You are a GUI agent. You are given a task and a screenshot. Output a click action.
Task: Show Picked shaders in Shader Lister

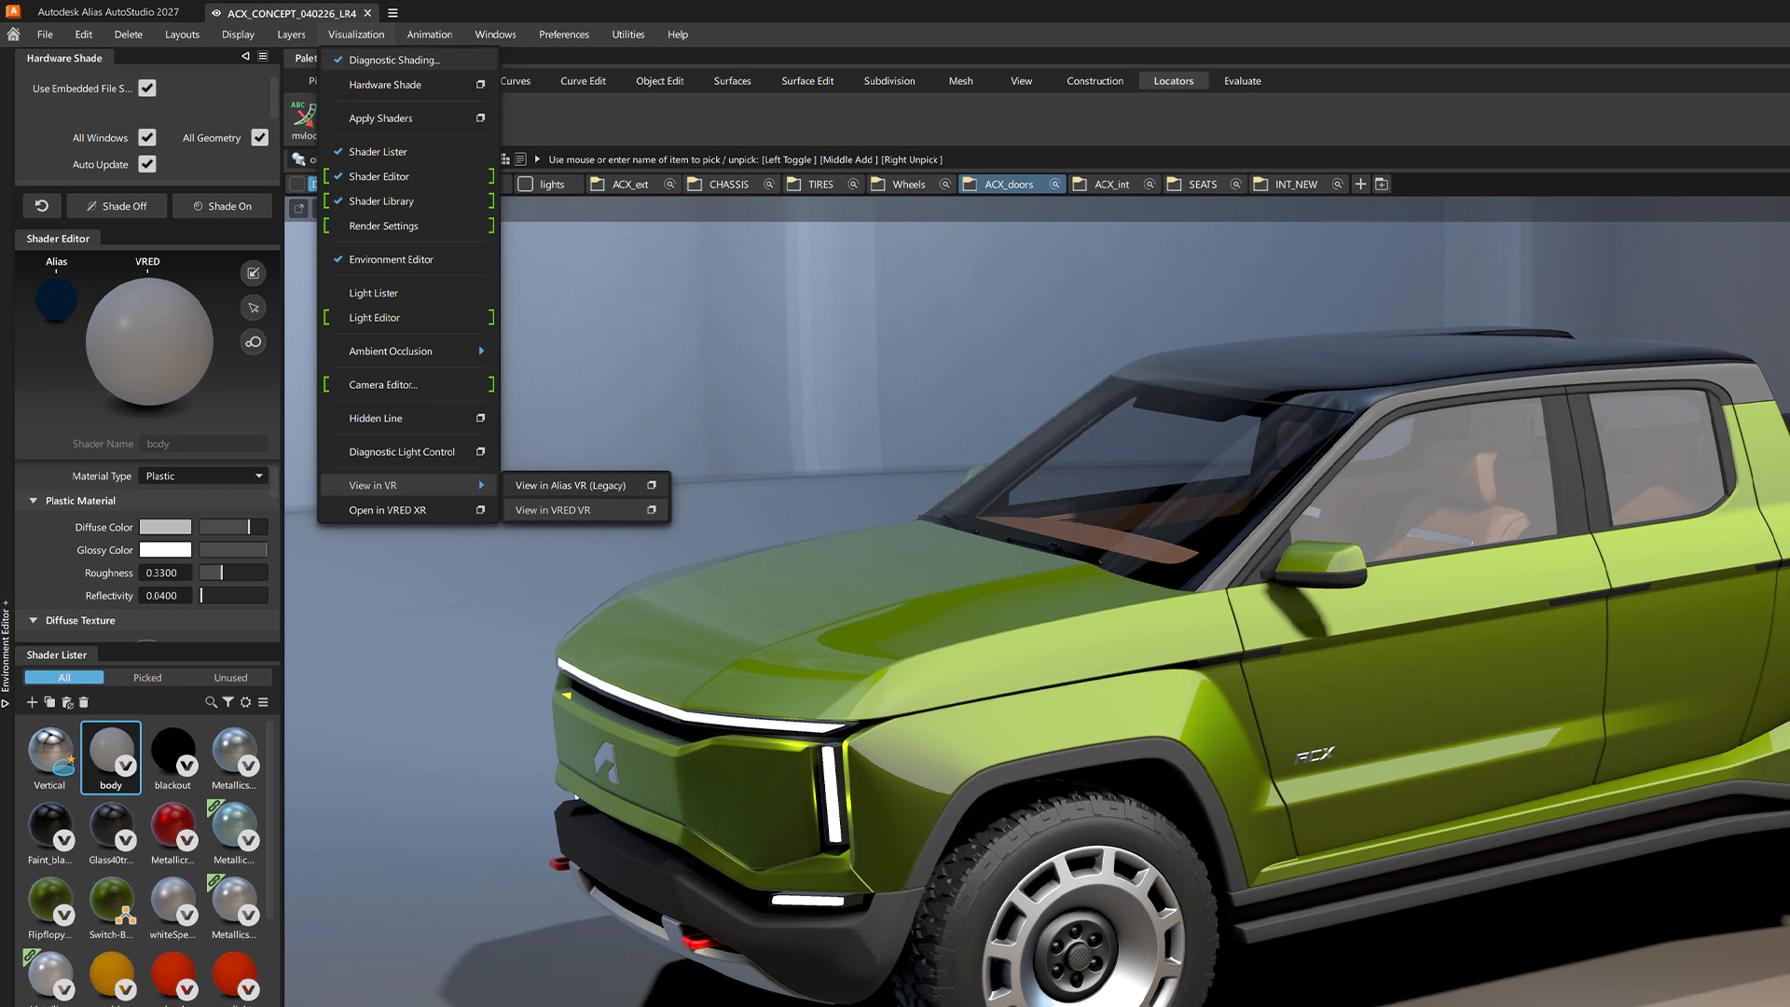tap(147, 678)
